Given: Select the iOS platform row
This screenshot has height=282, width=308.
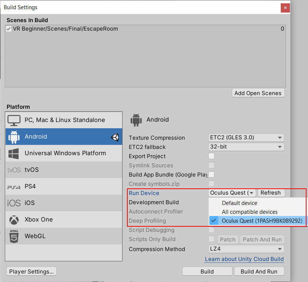Looking at the screenshot, I should [x=64, y=203].
